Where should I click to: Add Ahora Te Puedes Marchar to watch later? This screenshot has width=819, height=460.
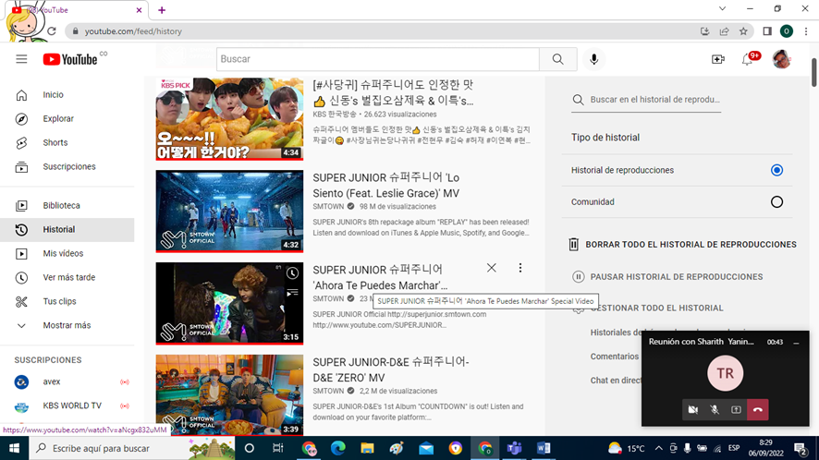[292, 273]
